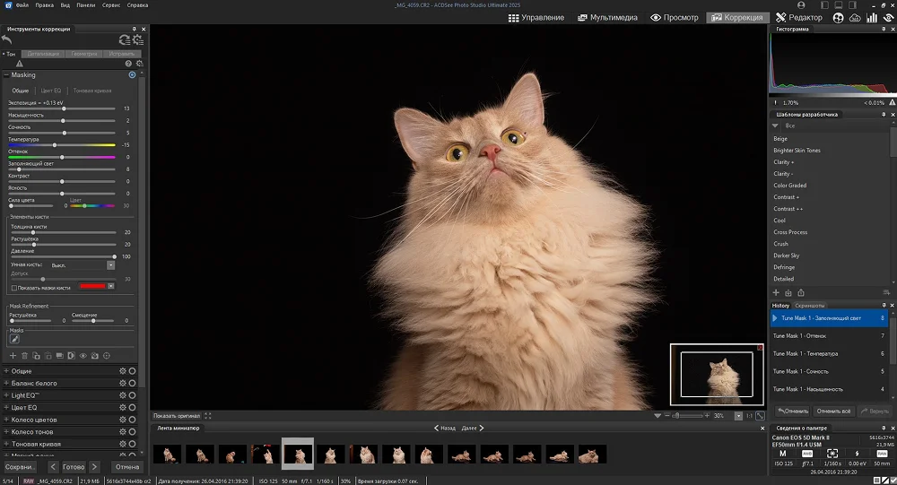Image resolution: width=897 pixels, height=485 pixels.
Task: Open settings gear for Баланс белого
Action: click(x=122, y=383)
